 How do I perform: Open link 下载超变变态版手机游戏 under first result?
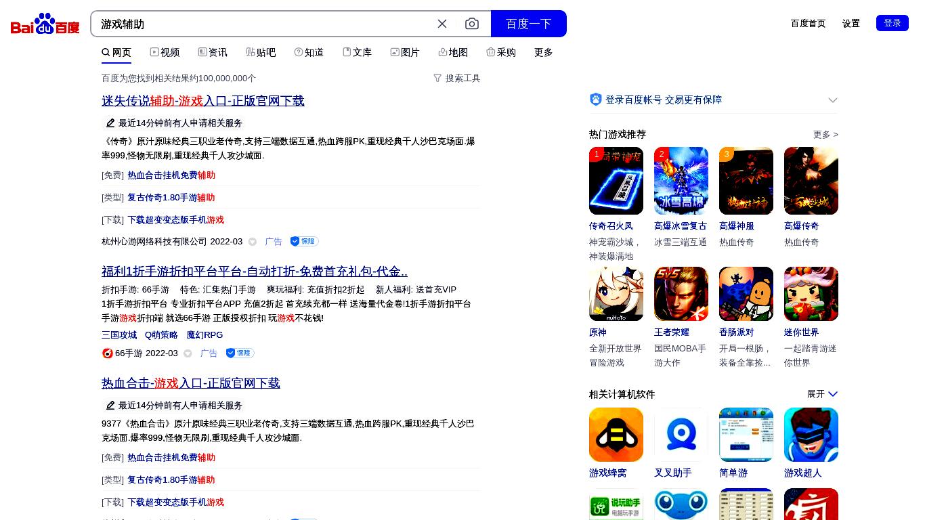[x=175, y=220]
